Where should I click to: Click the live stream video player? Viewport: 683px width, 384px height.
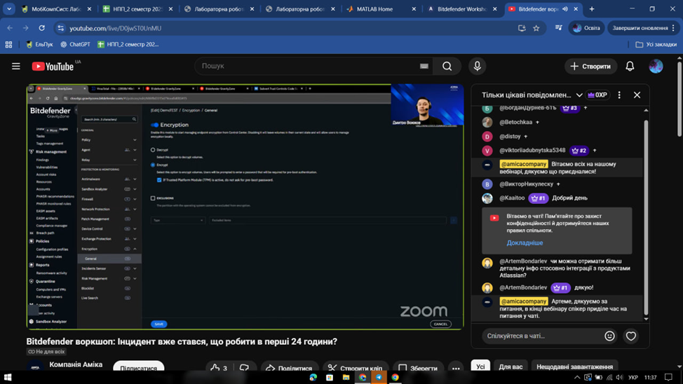click(245, 207)
